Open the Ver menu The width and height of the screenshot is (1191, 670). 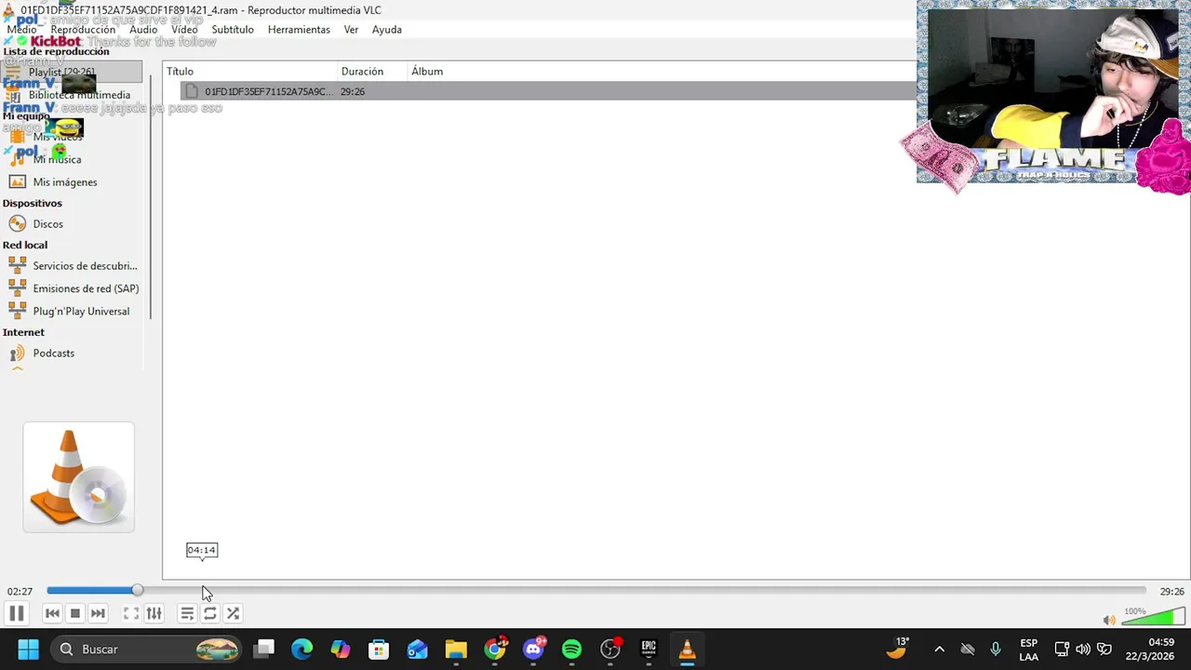pos(351,30)
